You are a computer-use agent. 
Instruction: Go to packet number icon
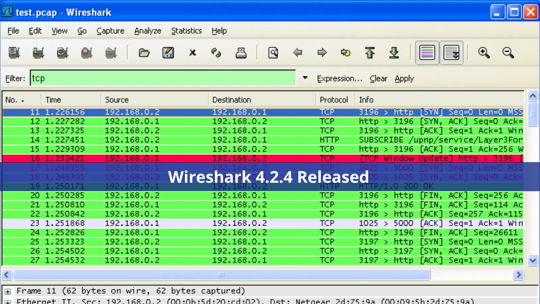click(346, 53)
